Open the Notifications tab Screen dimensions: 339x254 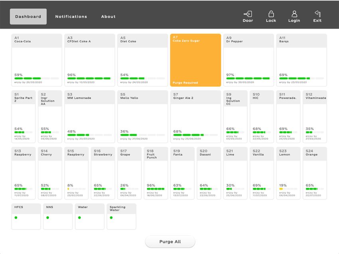pyautogui.click(x=71, y=16)
